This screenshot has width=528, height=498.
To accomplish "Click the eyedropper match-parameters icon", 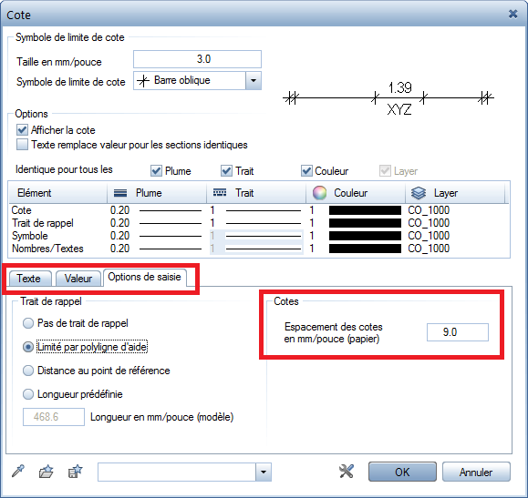I will tap(18, 471).
